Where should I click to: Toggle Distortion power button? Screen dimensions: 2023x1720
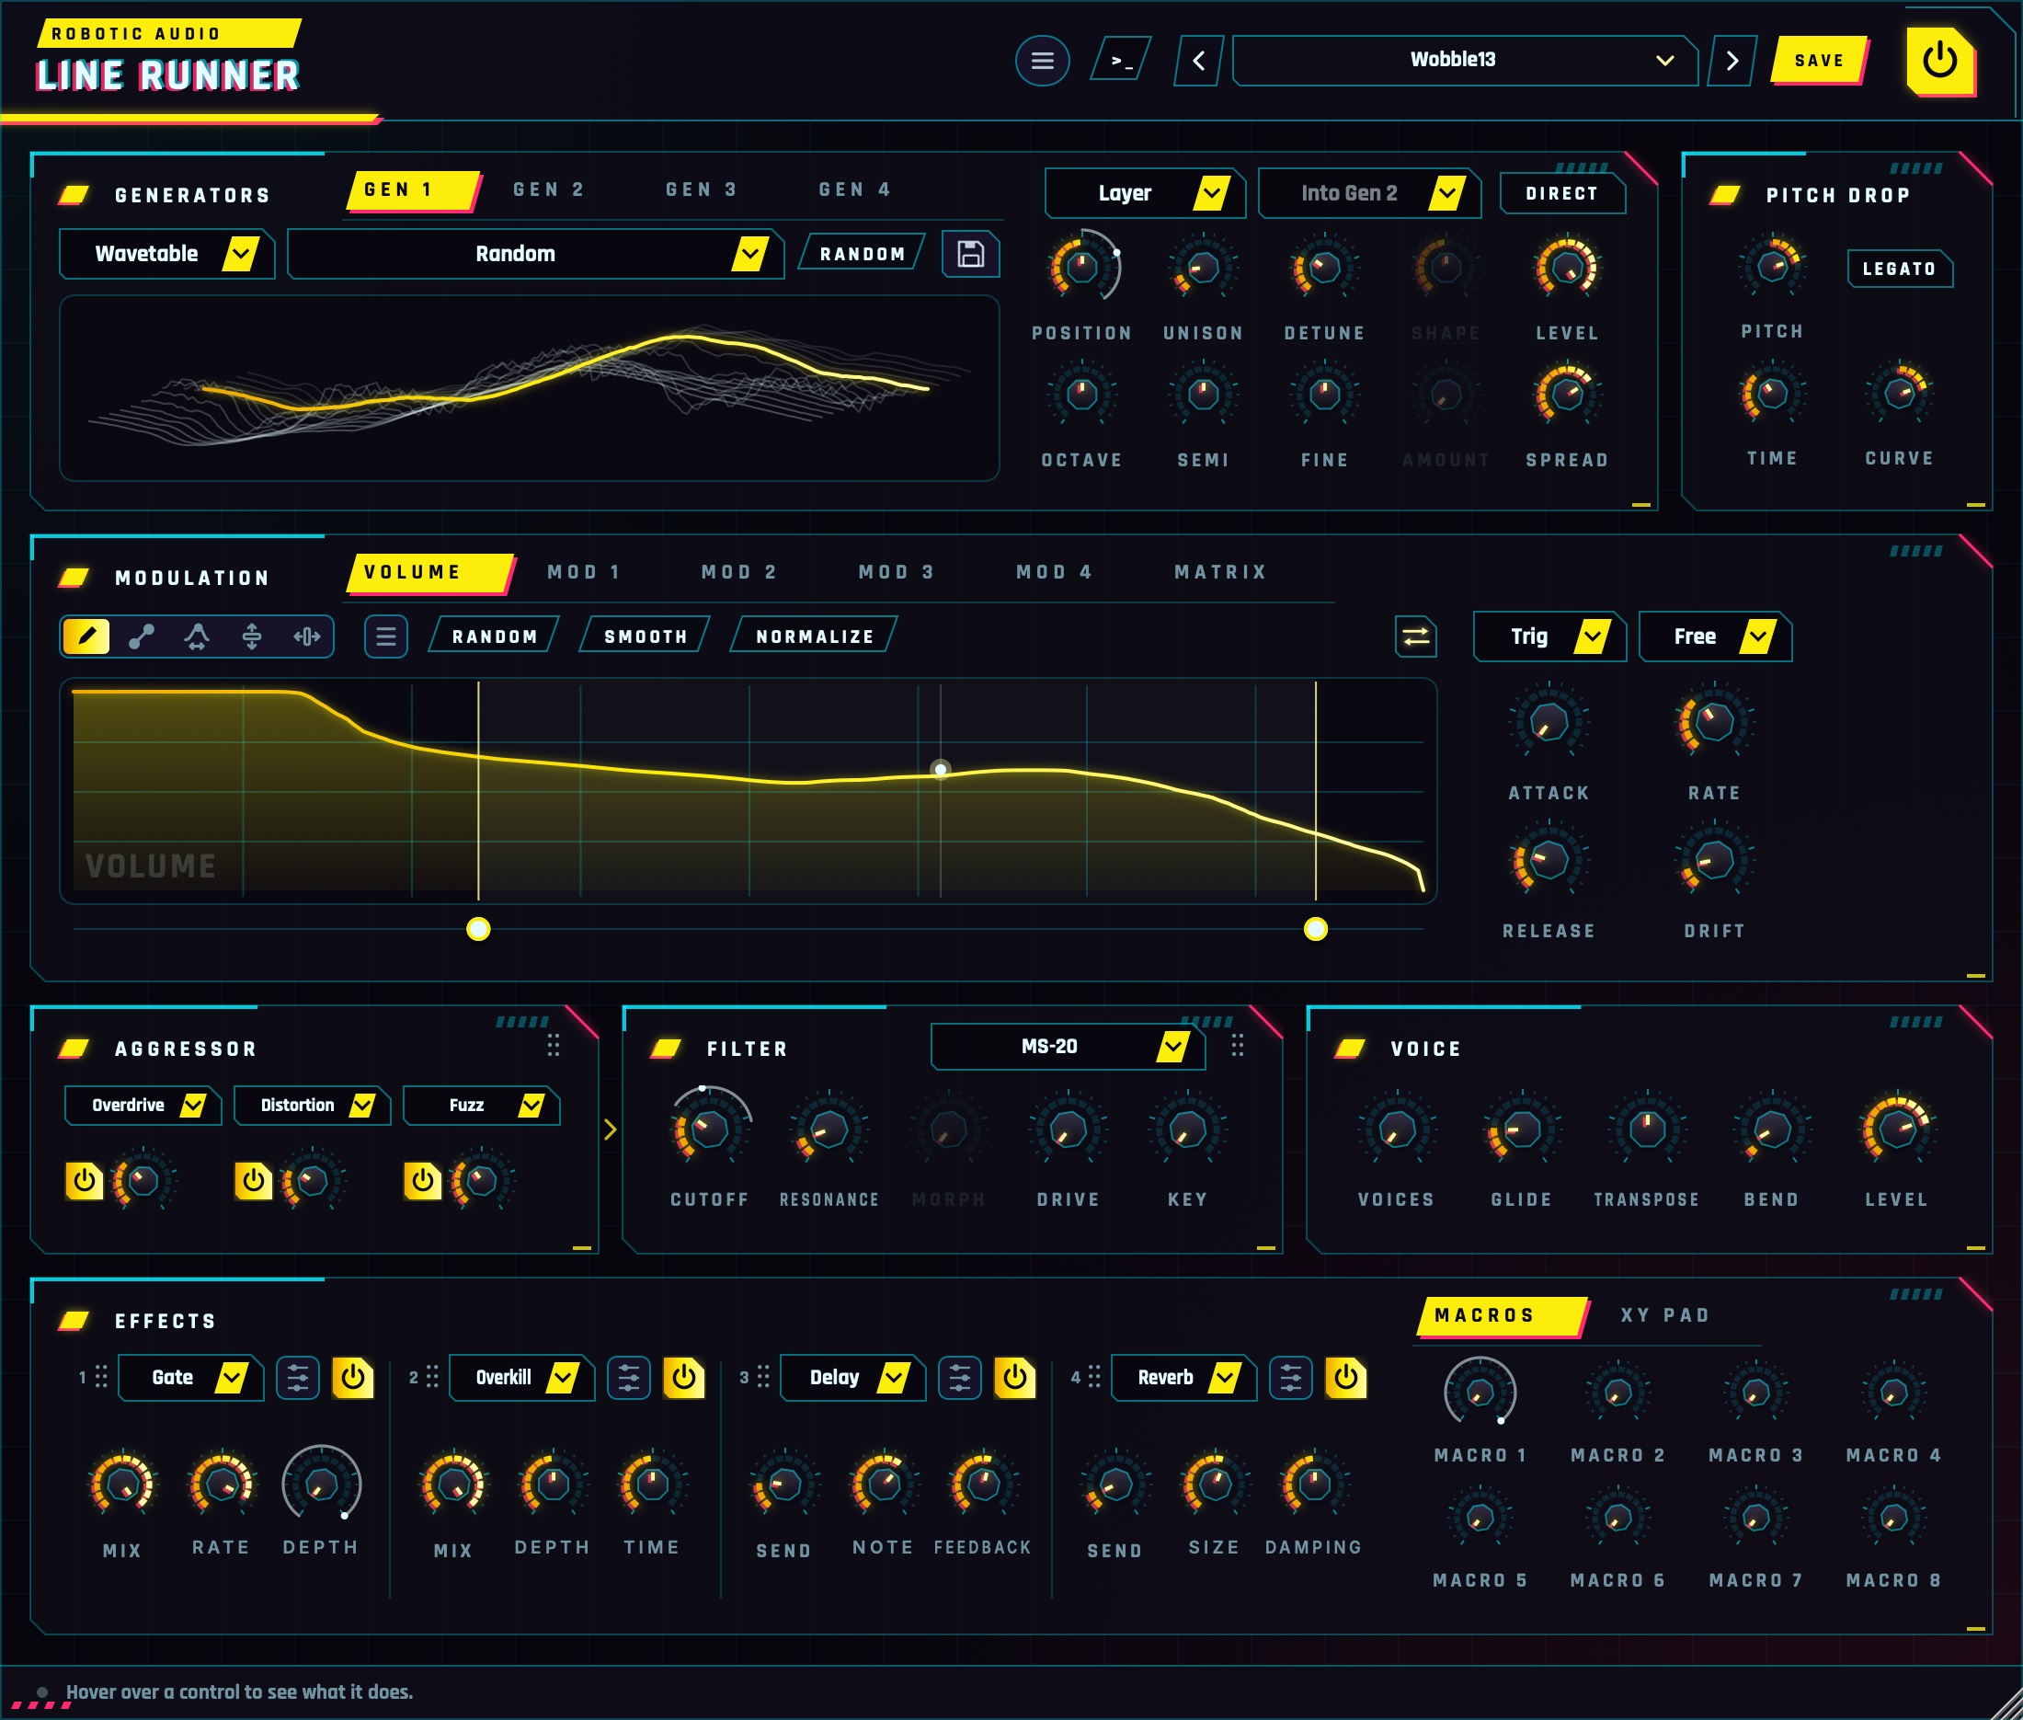click(x=254, y=1181)
